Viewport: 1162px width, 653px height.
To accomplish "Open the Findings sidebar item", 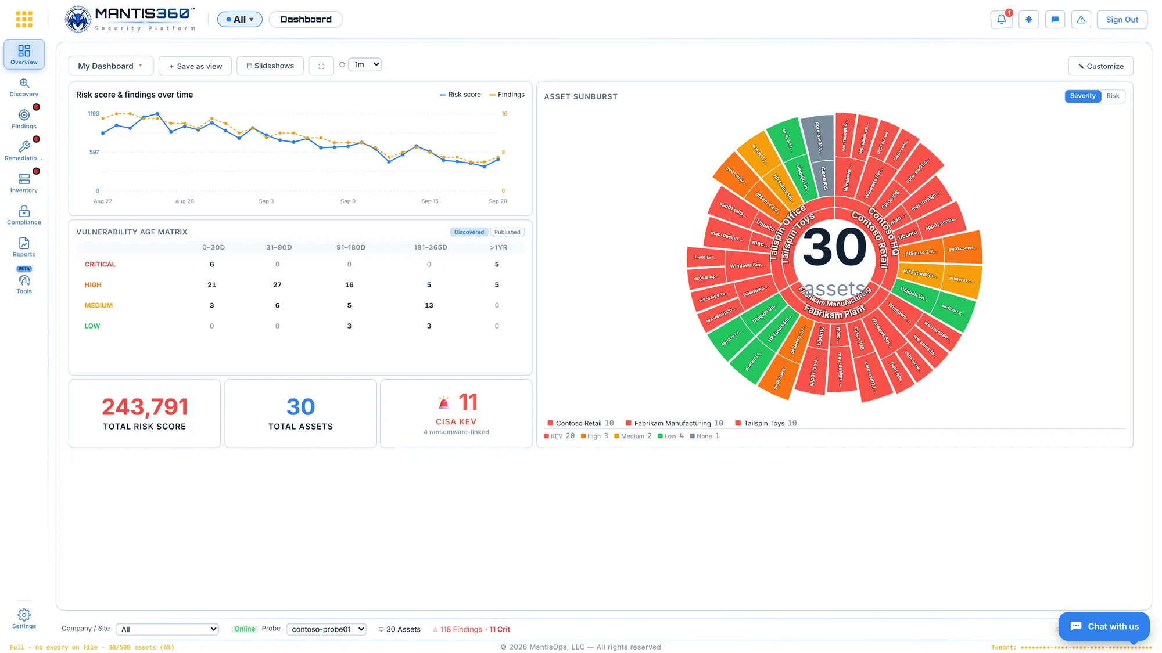I will 24,119.
